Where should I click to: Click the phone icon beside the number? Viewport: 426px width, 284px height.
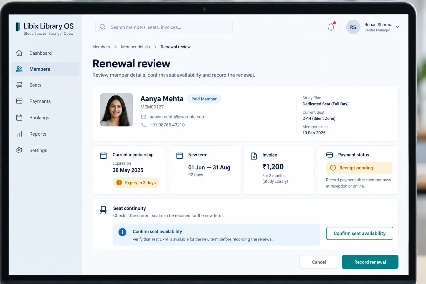143,125
